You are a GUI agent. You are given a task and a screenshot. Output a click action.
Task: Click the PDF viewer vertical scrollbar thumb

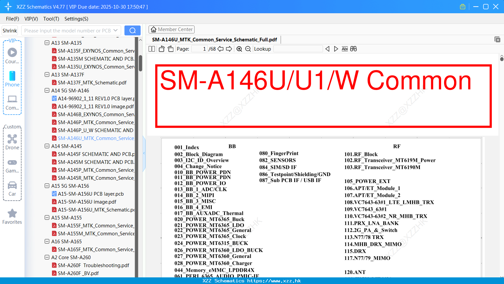[502, 59]
